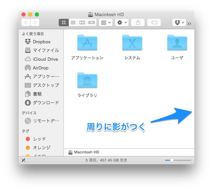Click the Share toolbar button

click(138, 22)
